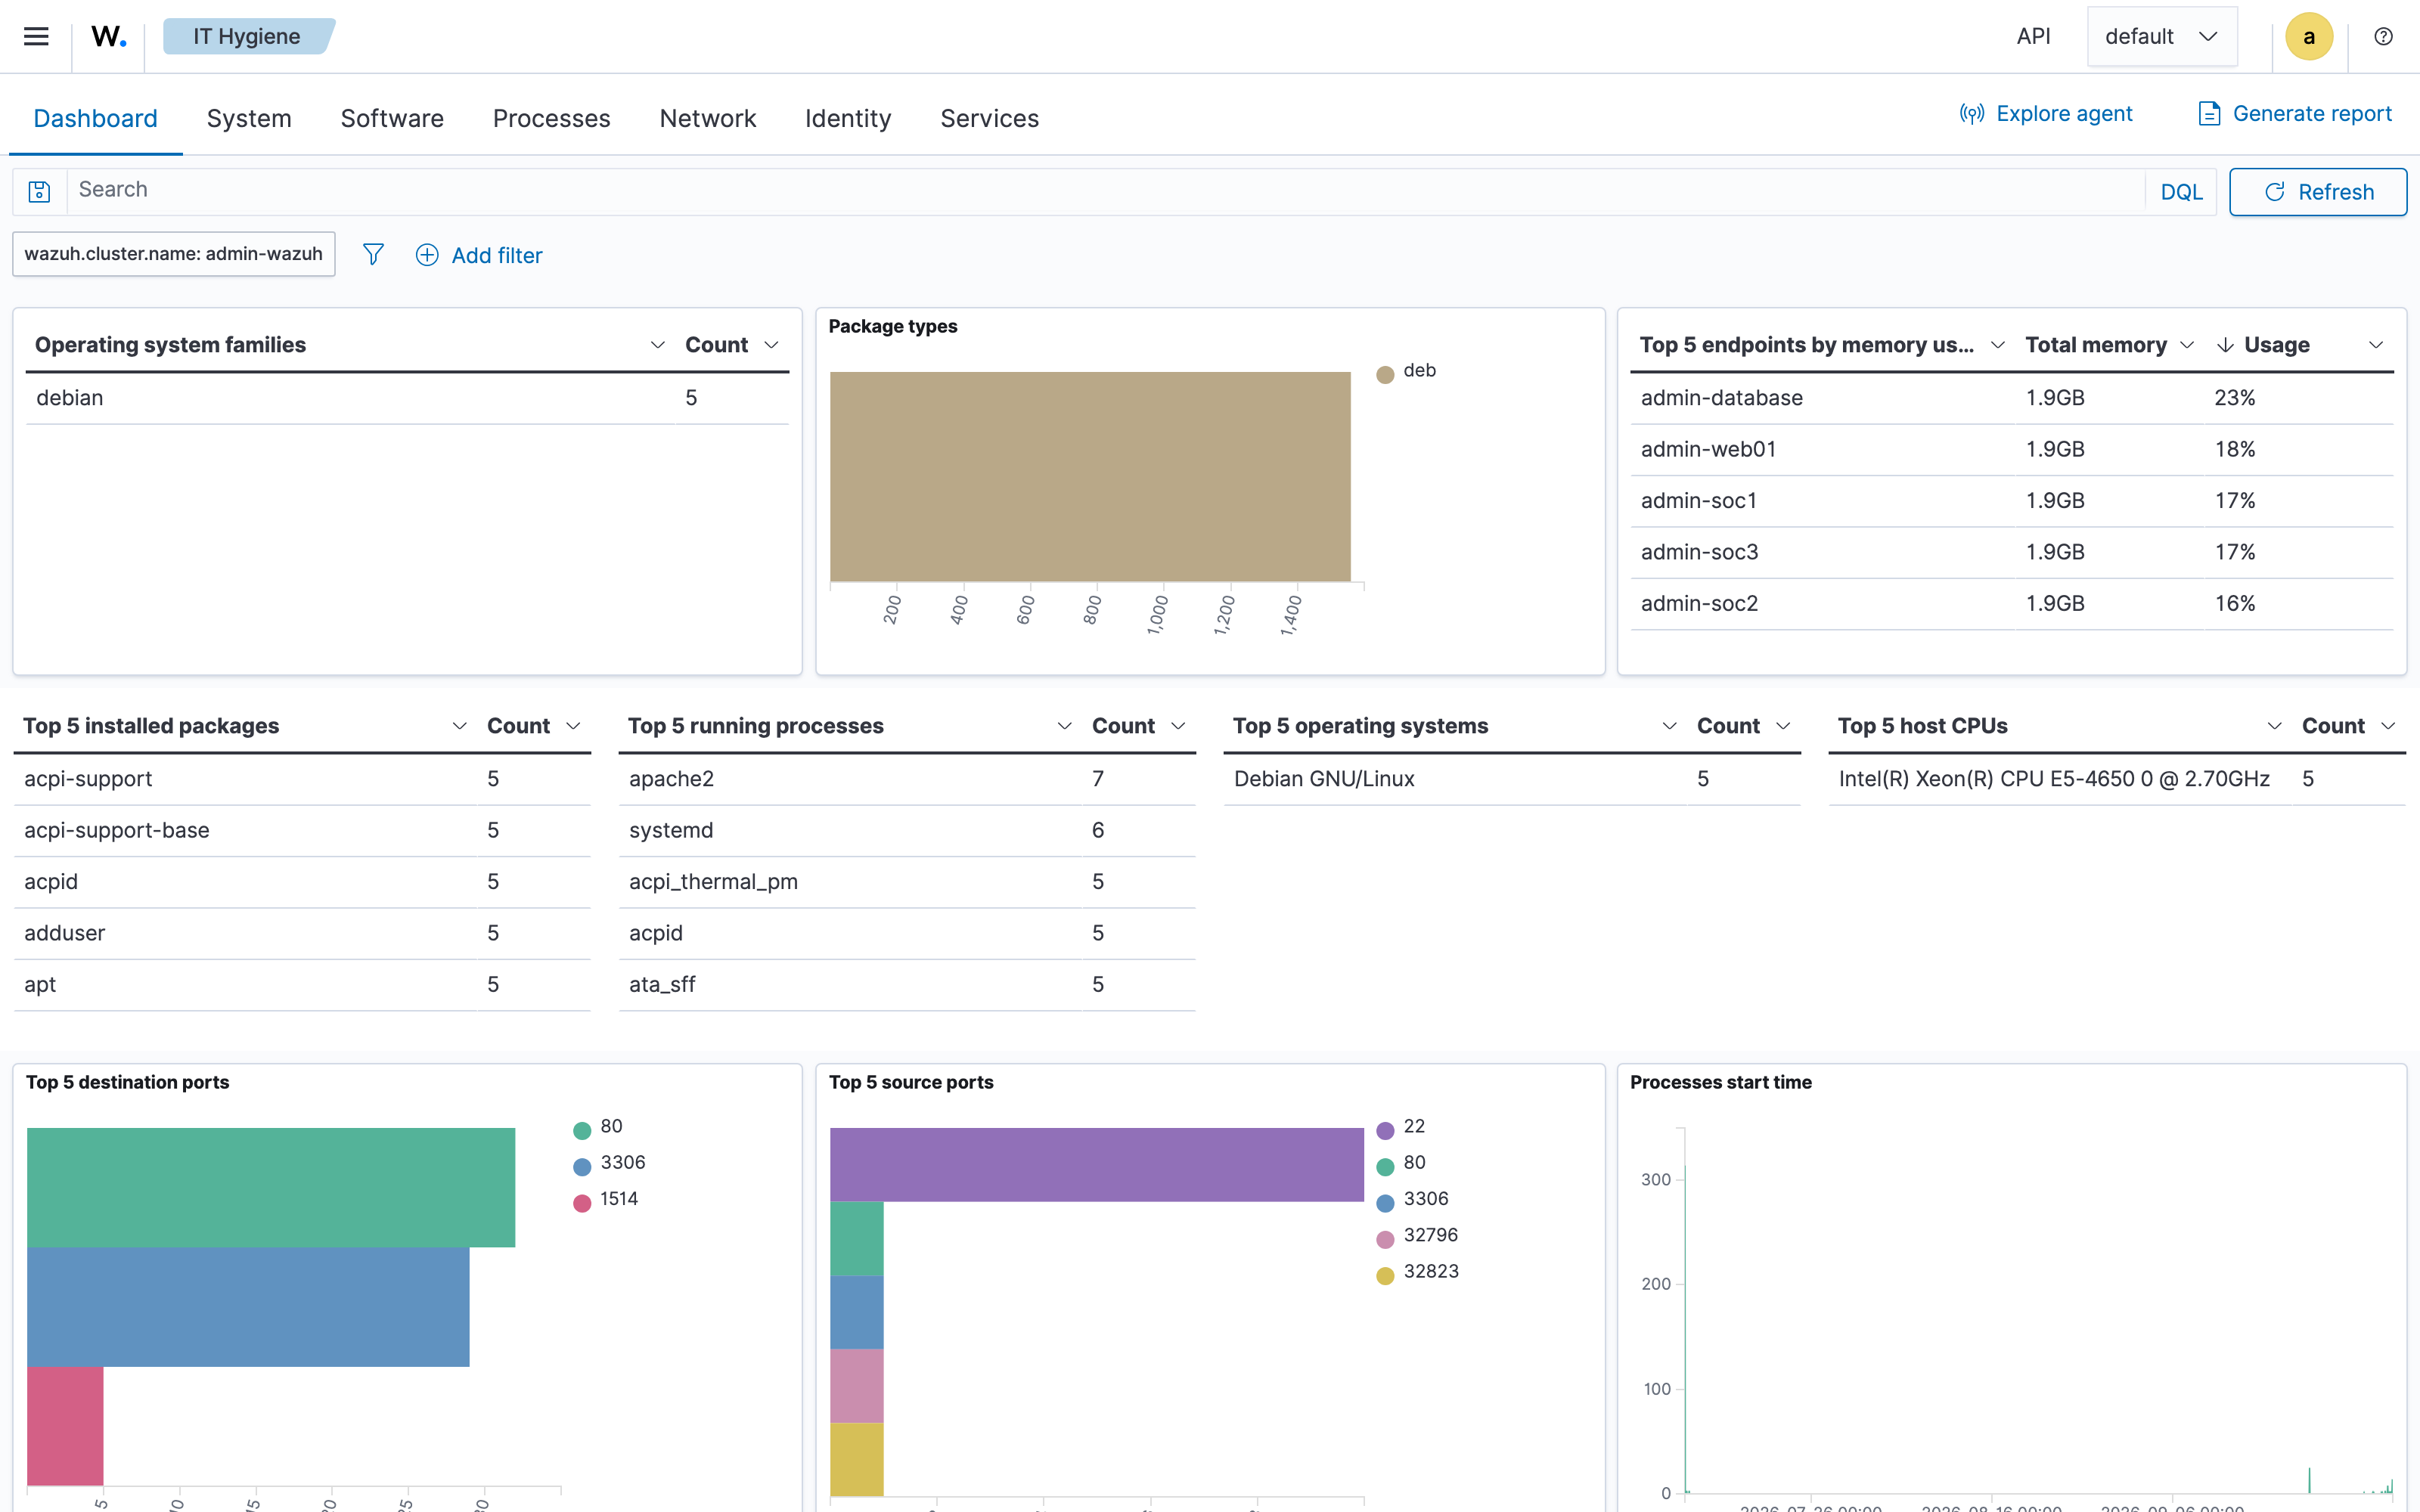Open the user avatar menu 'a'
The width and height of the screenshot is (2420, 1512).
click(x=2308, y=36)
